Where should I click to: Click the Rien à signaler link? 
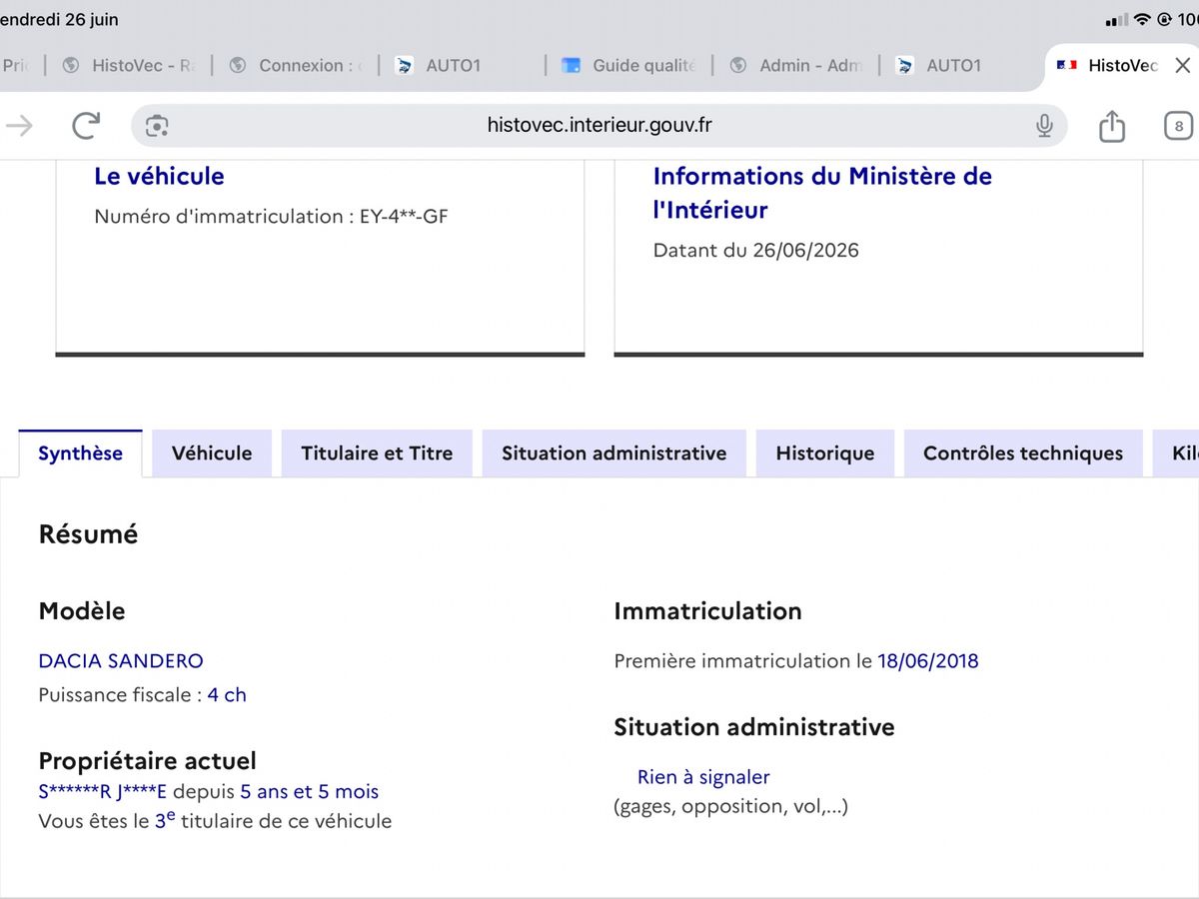point(703,777)
